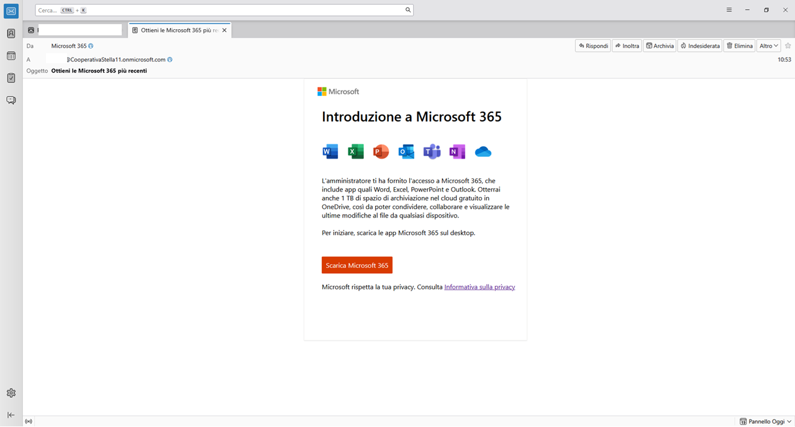Click the search magnifier icon in the search box
Image resolution: width=795 pixels, height=427 pixels.
click(408, 10)
